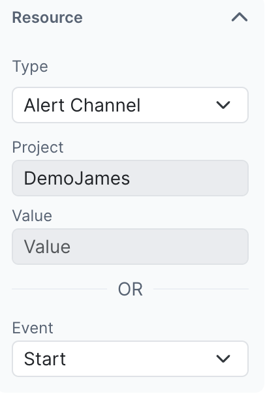Click the Project field label
The height and width of the screenshot is (394, 265).
tap(38, 147)
